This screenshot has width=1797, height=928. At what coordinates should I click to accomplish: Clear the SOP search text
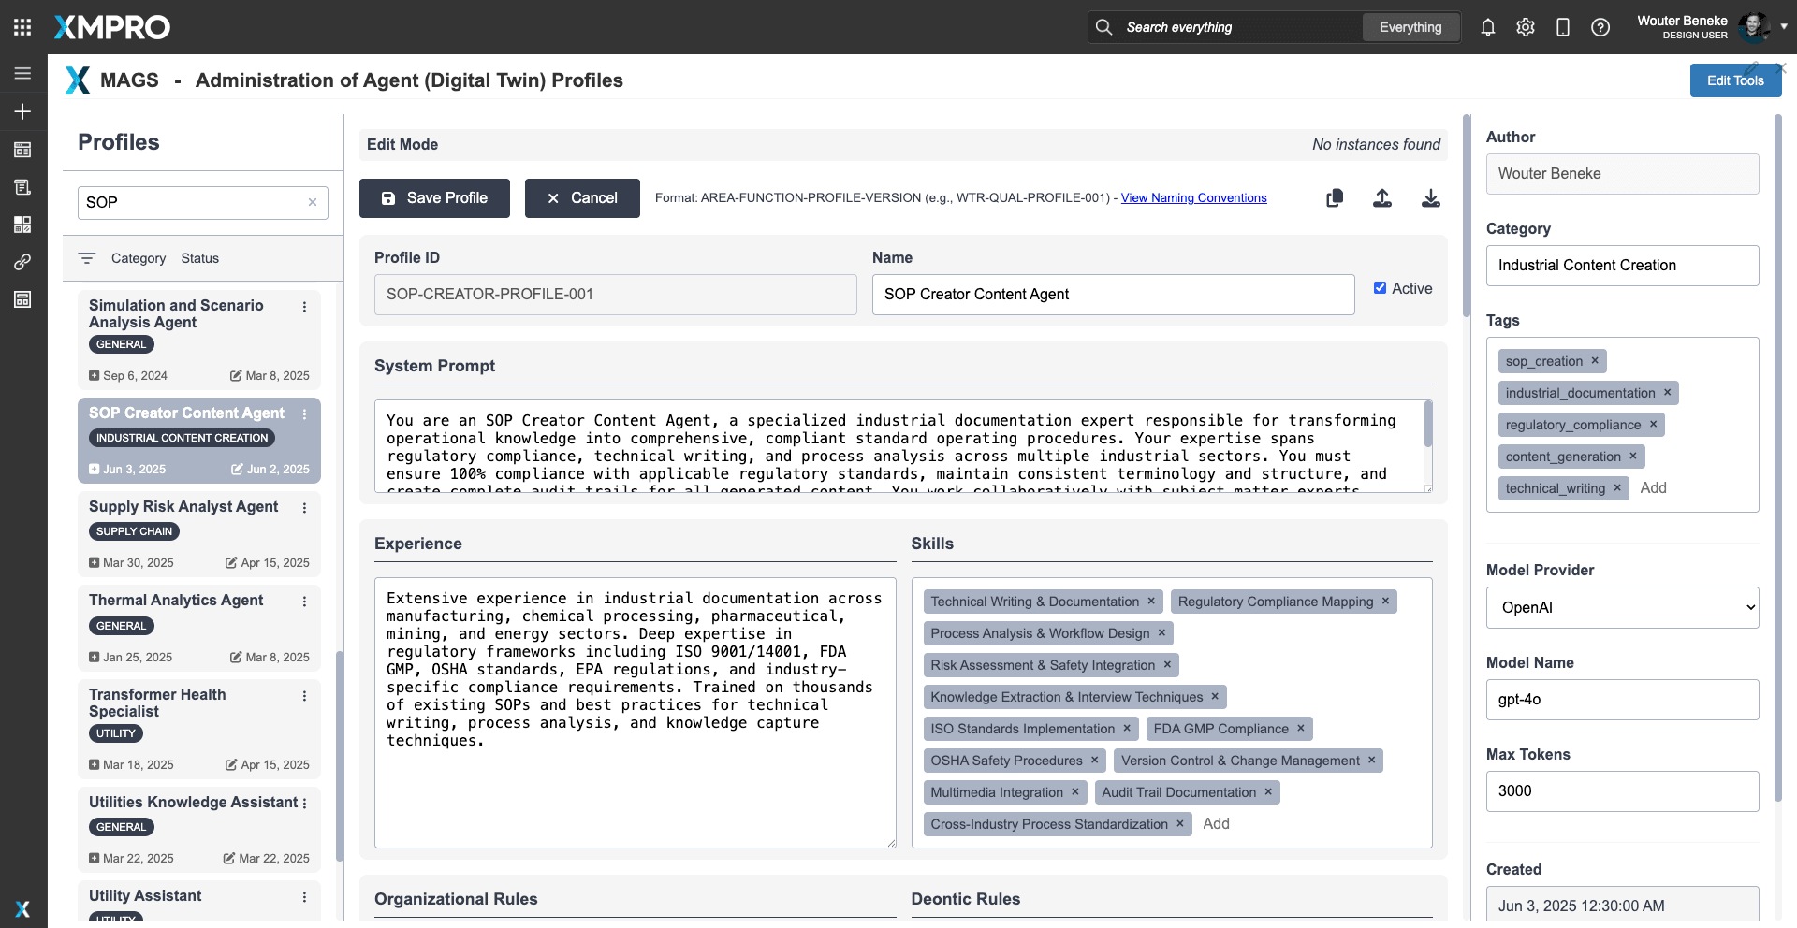pos(313,202)
